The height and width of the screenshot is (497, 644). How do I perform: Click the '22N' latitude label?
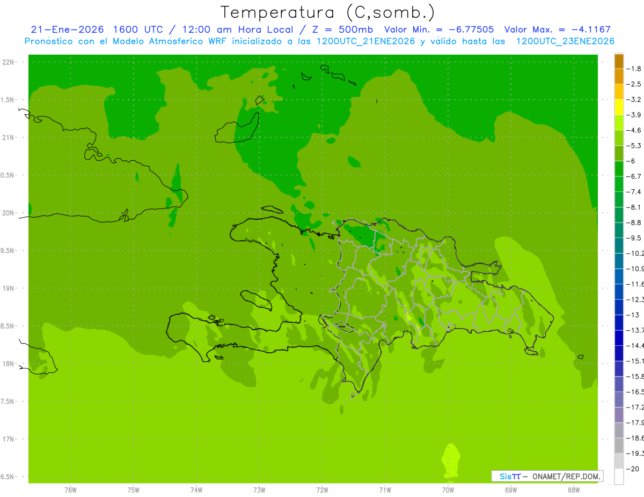8,62
